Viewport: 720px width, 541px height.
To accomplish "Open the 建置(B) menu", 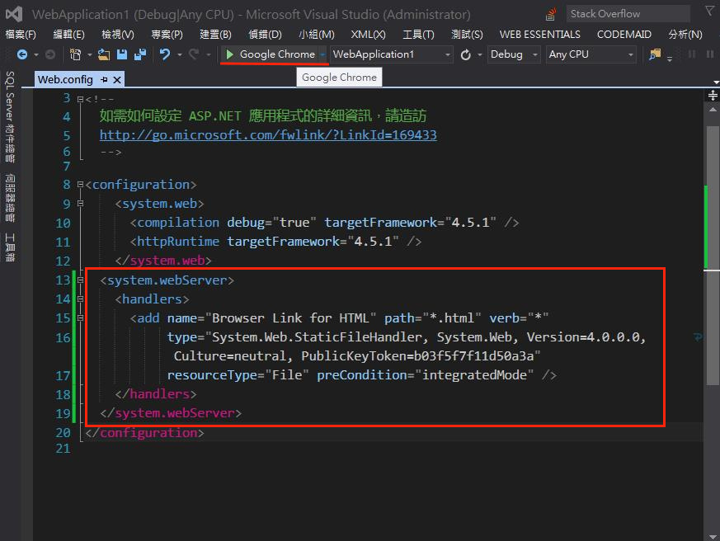I will [216, 35].
